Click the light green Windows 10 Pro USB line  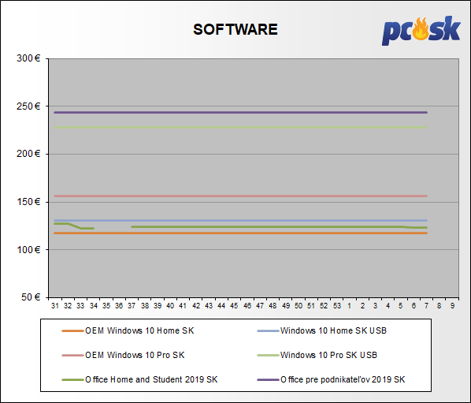(x=240, y=128)
